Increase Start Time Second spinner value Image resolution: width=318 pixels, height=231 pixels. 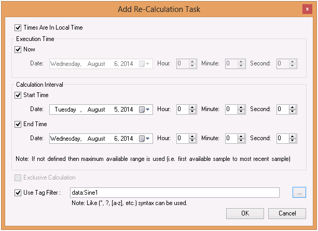[x=293, y=107]
